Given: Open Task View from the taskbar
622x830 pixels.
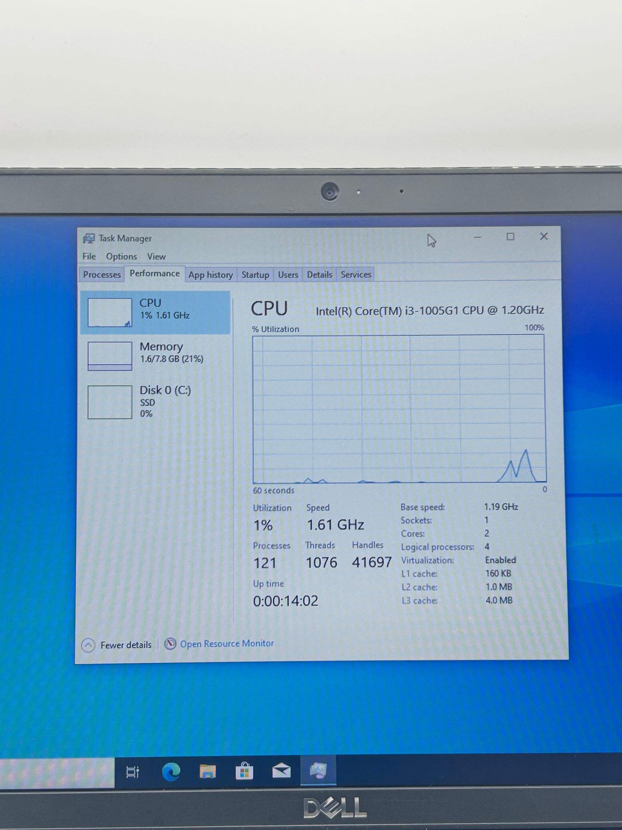Looking at the screenshot, I should [x=133, y=772].
